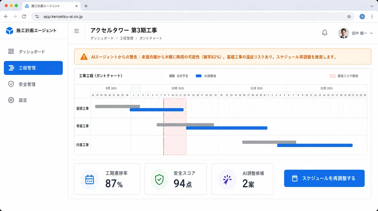Click the 10月 2025 month header
The width and height of the screenshot is (378, 211).
[x=178, y=88]
